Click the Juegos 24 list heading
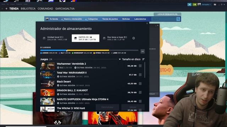Viewport: 227px width, 127px height. coord(46,59)
